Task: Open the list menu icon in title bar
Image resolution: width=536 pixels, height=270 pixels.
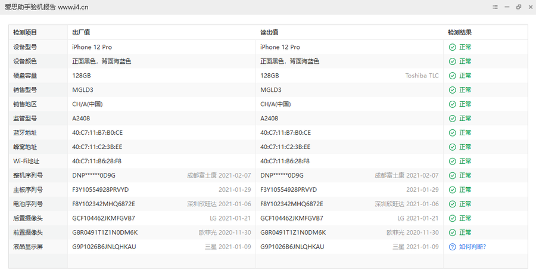Action: (495, 7)
